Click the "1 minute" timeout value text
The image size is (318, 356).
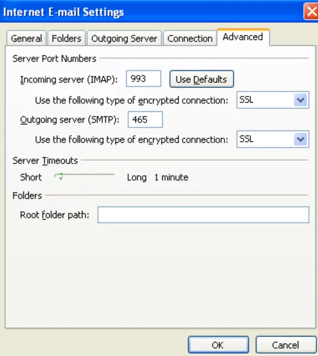click(x=171, y=177)
